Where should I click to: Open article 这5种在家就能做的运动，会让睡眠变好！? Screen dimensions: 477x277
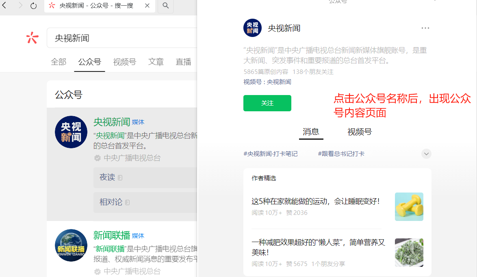[x=316, y=201]
